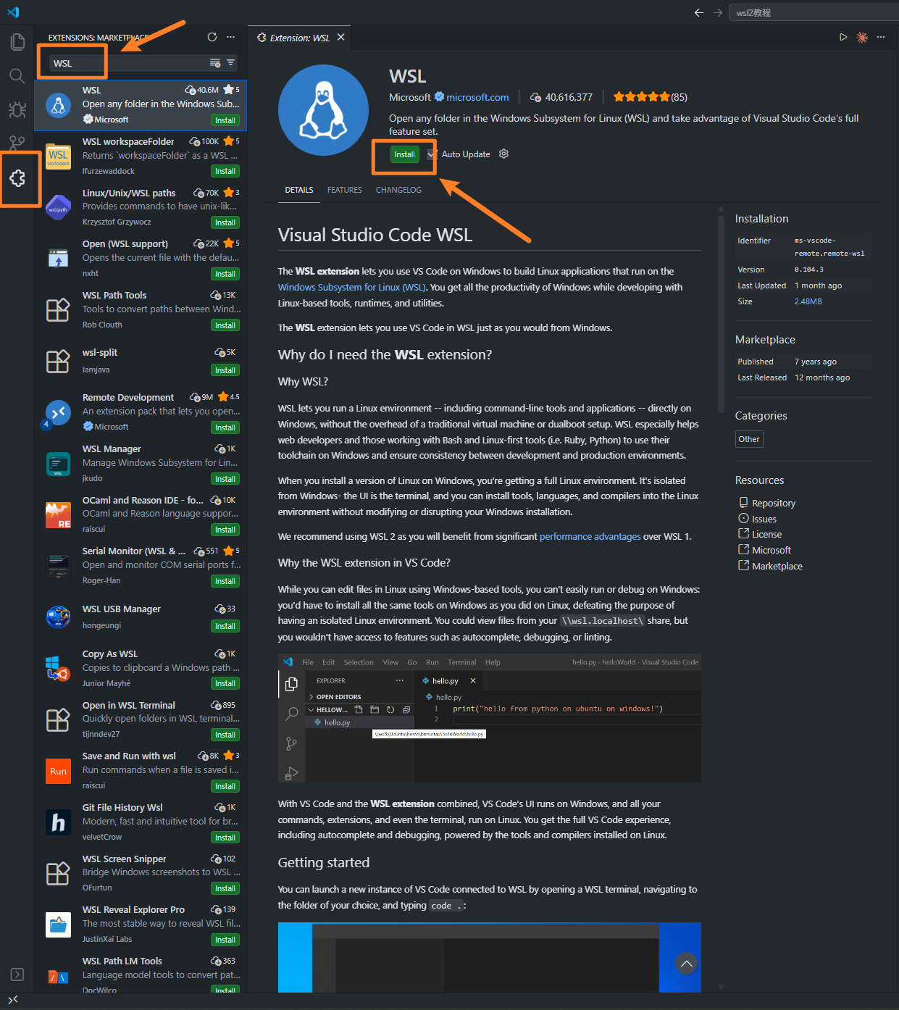
Task: Select wsl-split extension in the list
Action: point(141,361)
